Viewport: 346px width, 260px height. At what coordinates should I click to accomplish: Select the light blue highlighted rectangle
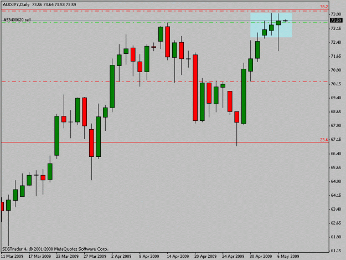tap(271, 25)
